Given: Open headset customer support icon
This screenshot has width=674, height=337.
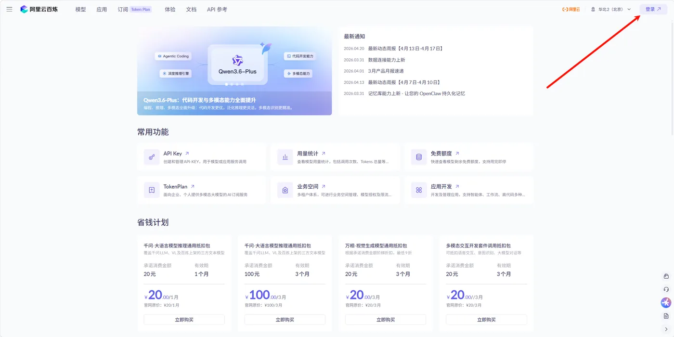Looking at the screenshot, I should (666, 289).
